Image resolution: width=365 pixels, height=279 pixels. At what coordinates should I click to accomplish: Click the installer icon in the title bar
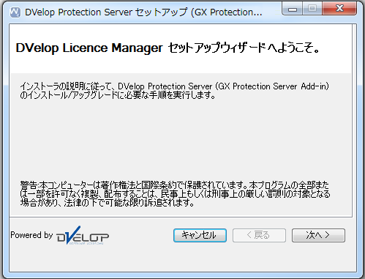click(15, 12)
